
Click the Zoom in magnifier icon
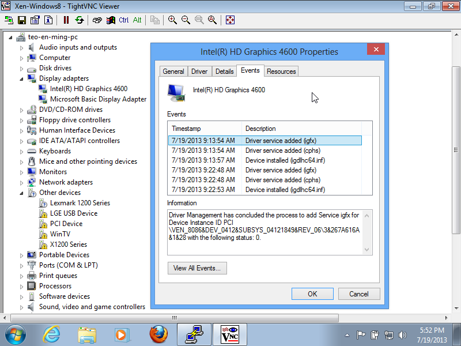tap(172, 20)
